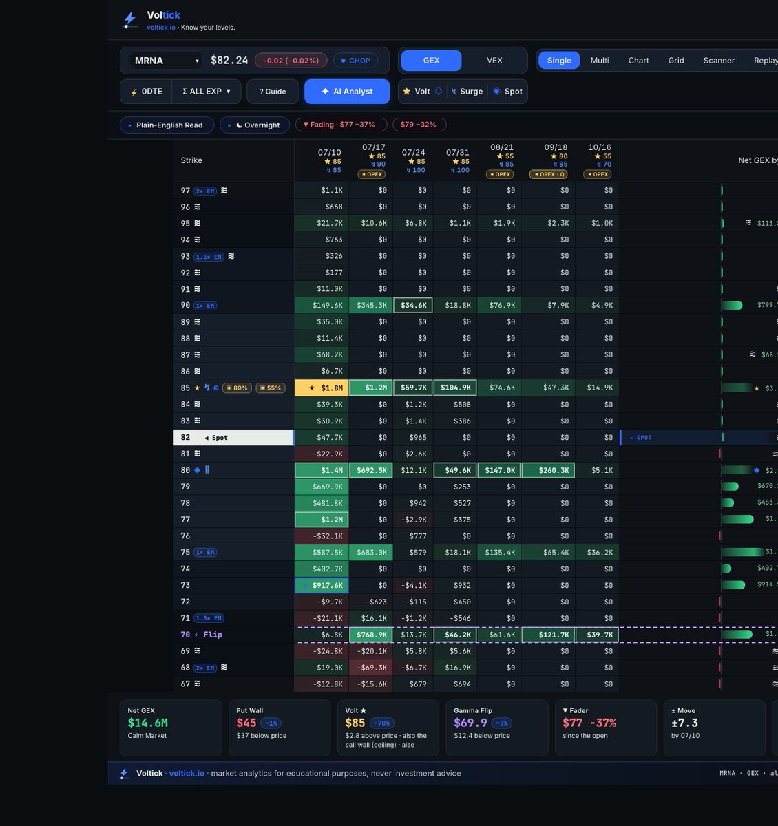778x826 pixels.
Task: Open the ALL EXP expiration dropdown
Action: (207, 92)
